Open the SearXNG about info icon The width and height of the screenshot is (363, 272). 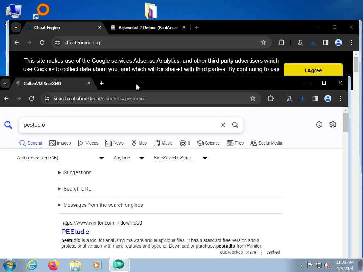point(319,125)
